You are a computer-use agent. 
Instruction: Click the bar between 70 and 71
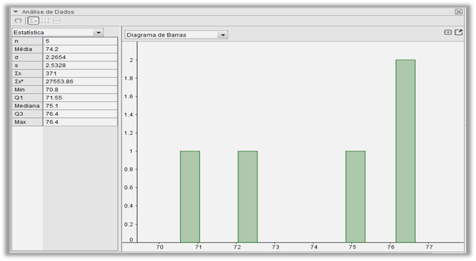click(x=190, y=196)
